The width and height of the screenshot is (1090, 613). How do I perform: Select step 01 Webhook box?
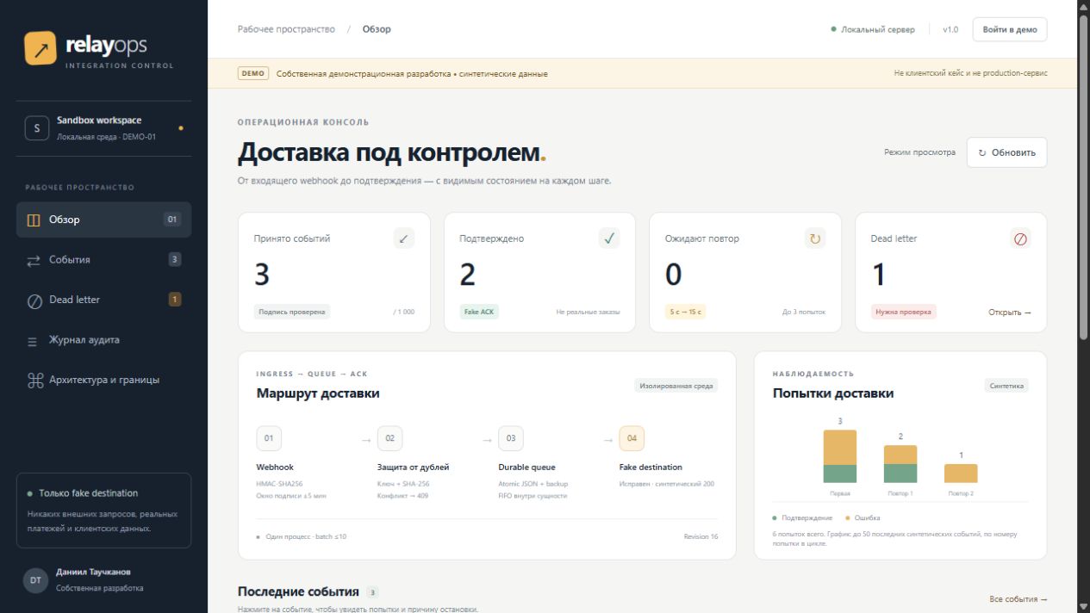pyautogui.click(x=269, y=438)
